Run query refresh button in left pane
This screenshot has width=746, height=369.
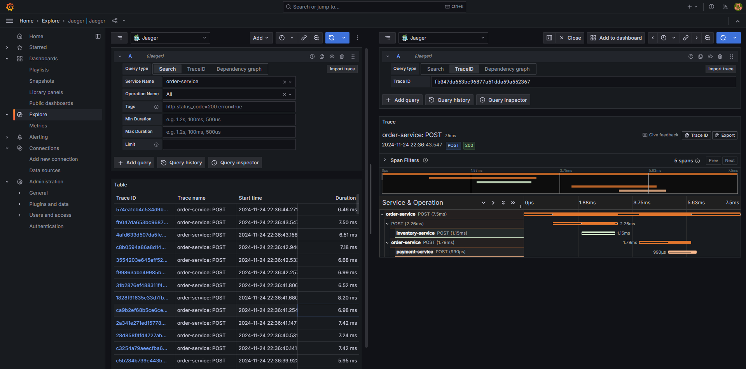[332, 38]
